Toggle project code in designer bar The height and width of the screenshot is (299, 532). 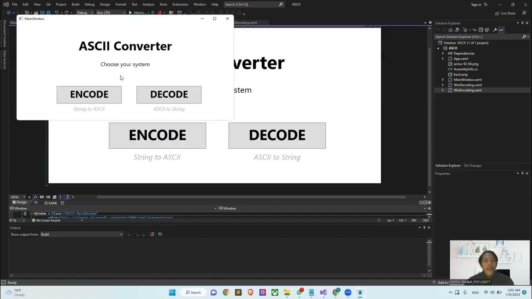[67, 197]
